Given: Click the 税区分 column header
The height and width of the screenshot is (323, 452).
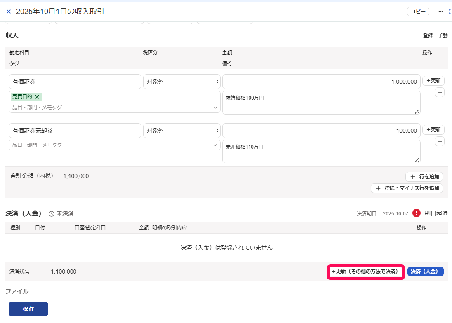Looking at the screenshot, I should point(150,53).
